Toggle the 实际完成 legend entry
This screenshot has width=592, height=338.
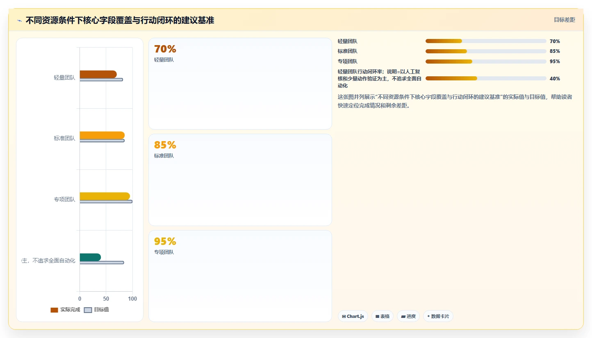65,310
